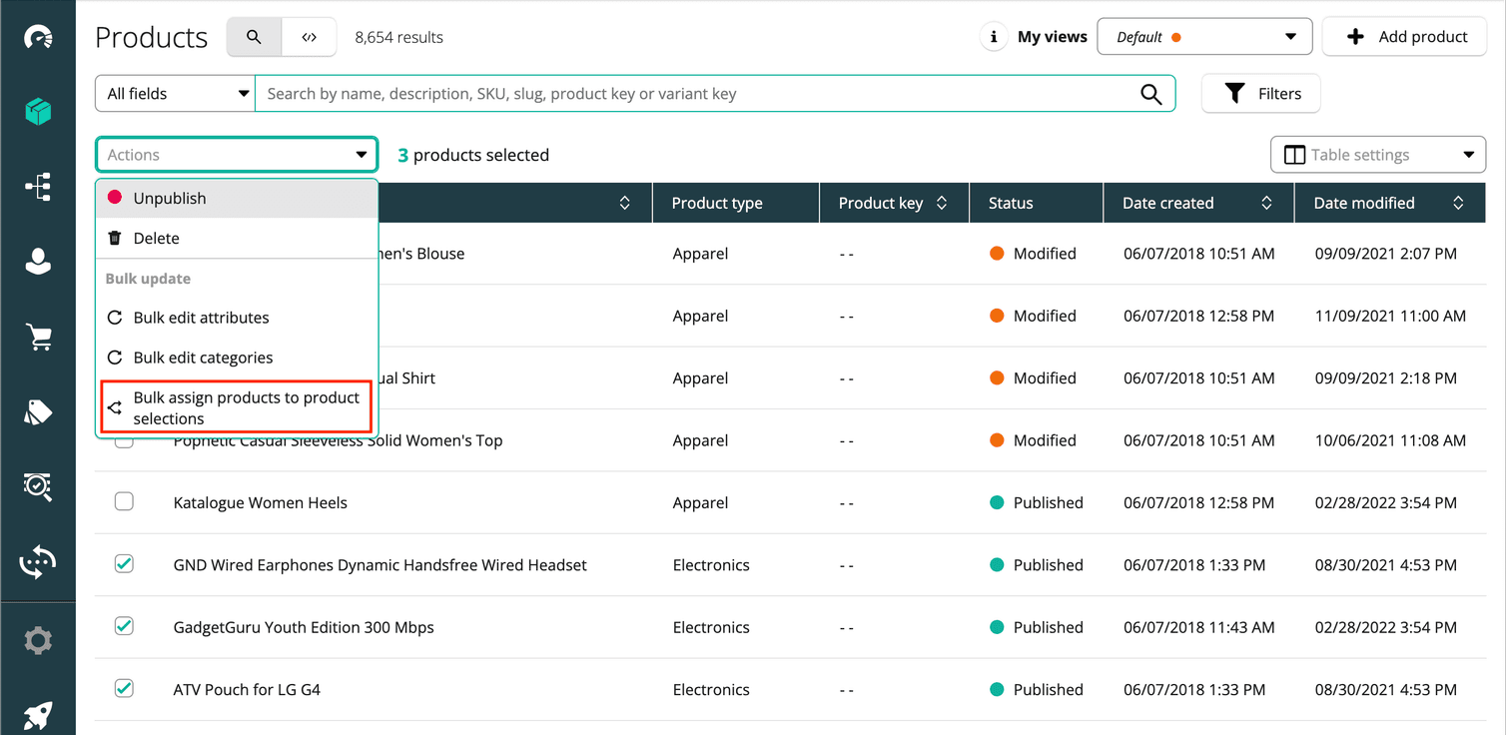Uncheck GND Wired Earphones Dynamic Handsfree Wired Headset
The image size is (1506, 735).
[x=124, y=563]
